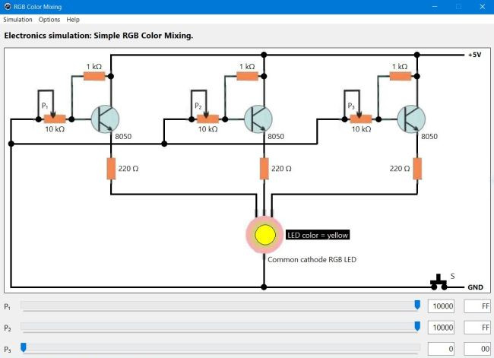Minimize the RGB Color Mixing window
The image size is (494, 358).
tap(435, 7)
